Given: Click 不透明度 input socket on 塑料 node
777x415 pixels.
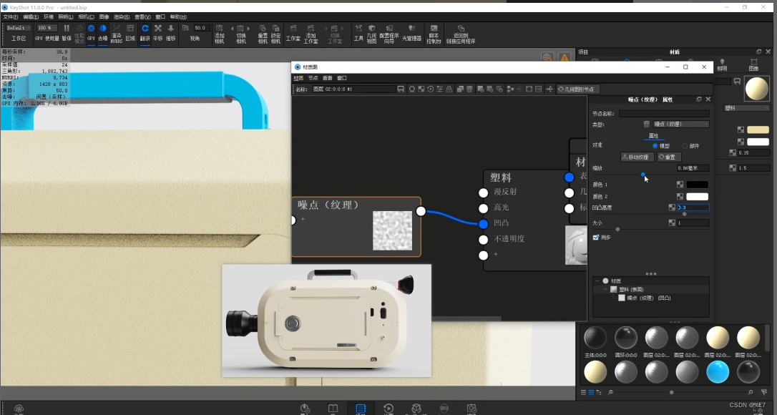Looking at the screenshot, I should click(483, 240).
